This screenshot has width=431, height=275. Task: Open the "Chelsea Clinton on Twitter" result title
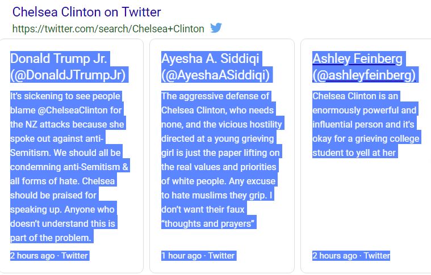tap(86, 12)
